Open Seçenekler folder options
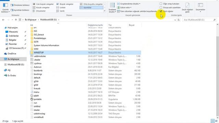 200,8
